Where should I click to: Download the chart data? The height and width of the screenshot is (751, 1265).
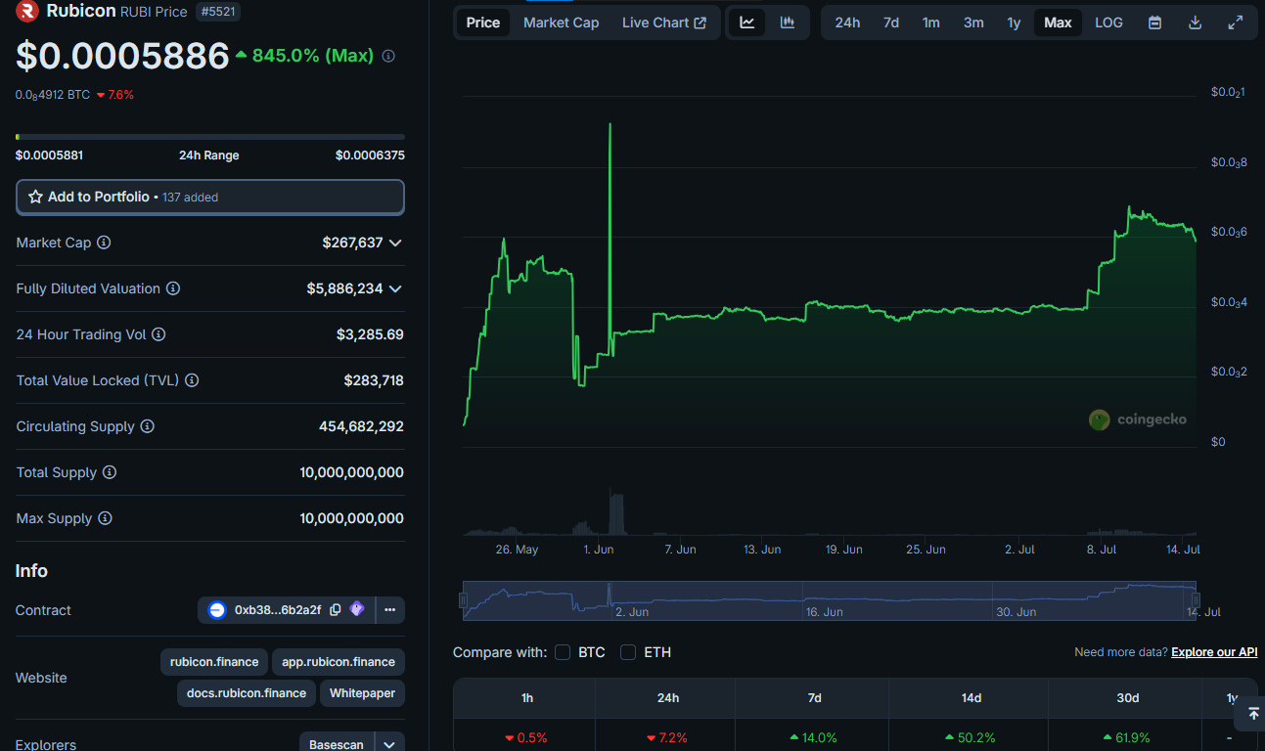(1195, 22)
